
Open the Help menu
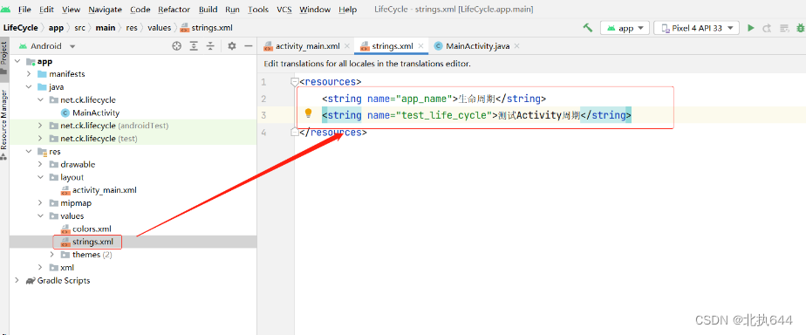click(348, 10)
